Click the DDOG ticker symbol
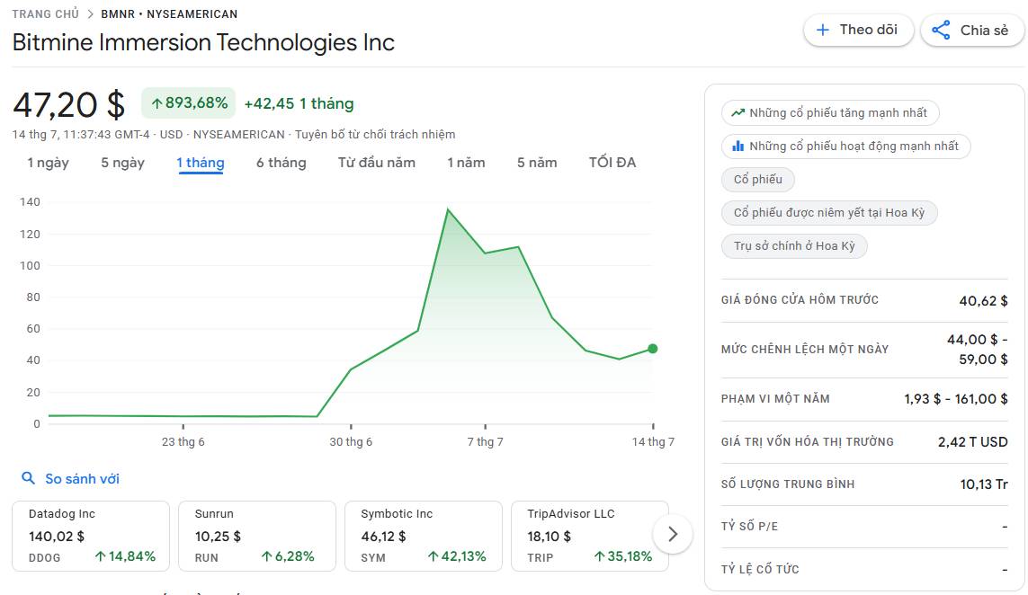 (x=45, y=557)
